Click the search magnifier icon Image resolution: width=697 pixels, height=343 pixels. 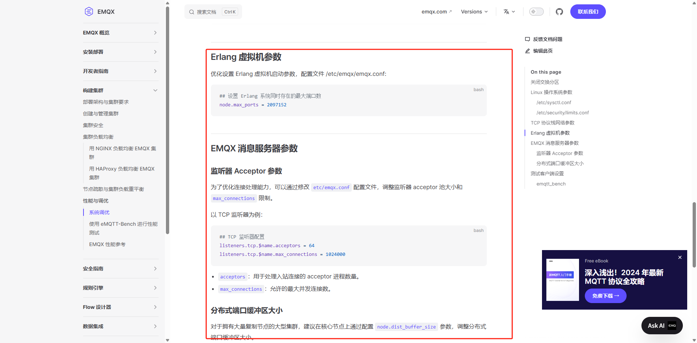[x=192, y=12]
